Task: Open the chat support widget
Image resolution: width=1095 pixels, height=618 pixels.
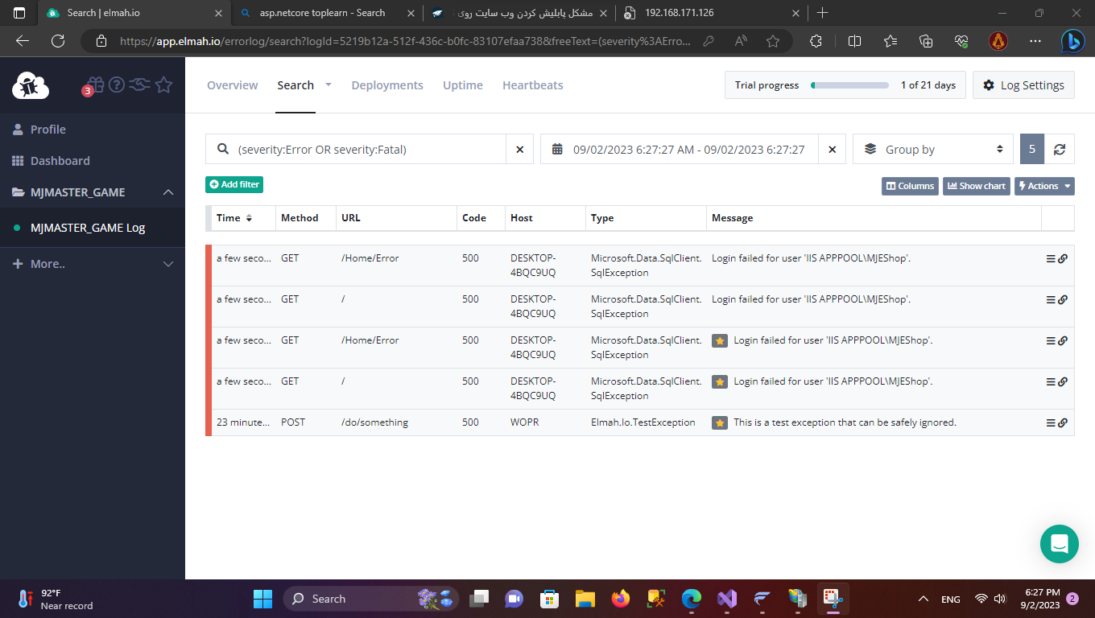Action: point(1059,544)
